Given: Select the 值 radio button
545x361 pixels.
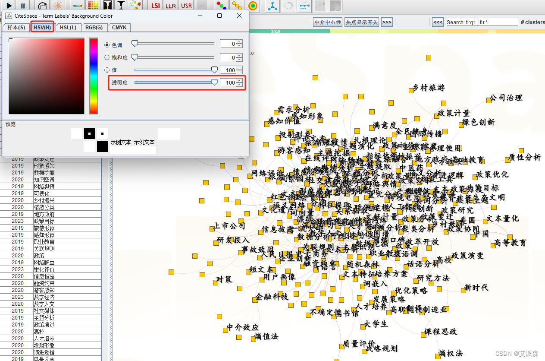Looking at the screenshot, I should 107,70.
